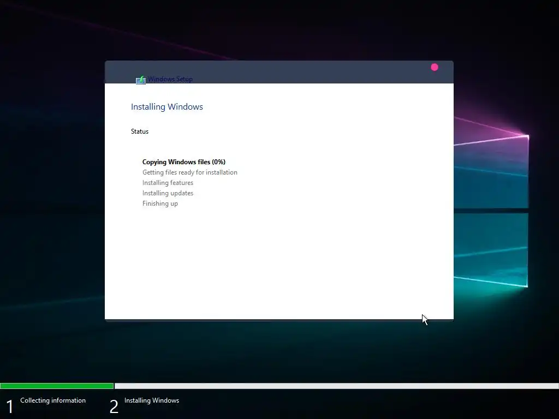The height and width of the screenshot is (419, 559).
Task: Click the Finishing up step
Action: 160,203
